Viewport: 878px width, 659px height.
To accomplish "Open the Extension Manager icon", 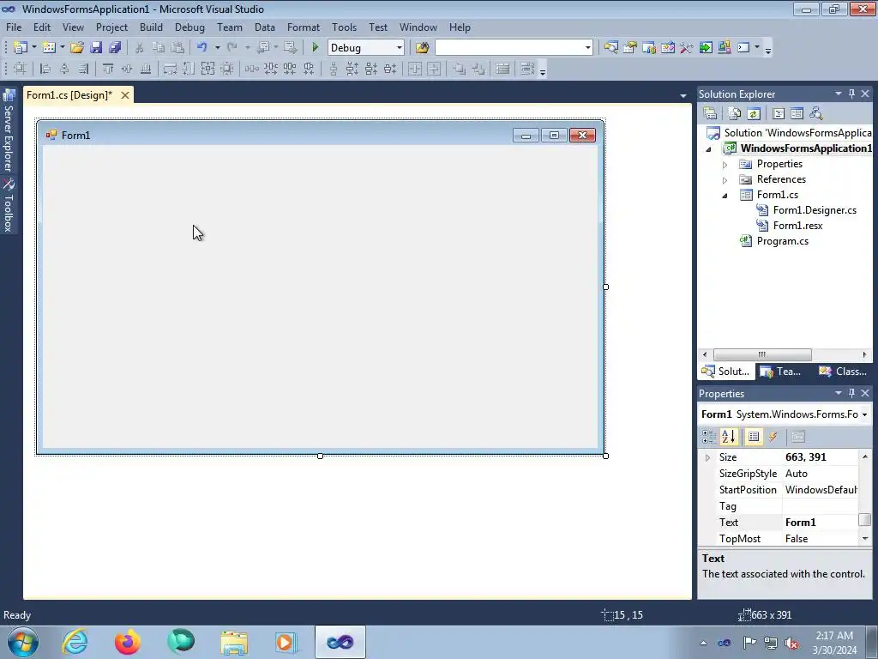I will coord(724,48).
